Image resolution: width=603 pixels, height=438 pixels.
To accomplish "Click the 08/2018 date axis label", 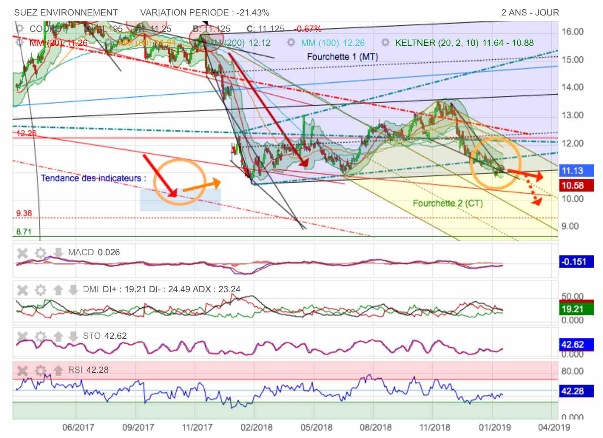I will pos(375,427).
